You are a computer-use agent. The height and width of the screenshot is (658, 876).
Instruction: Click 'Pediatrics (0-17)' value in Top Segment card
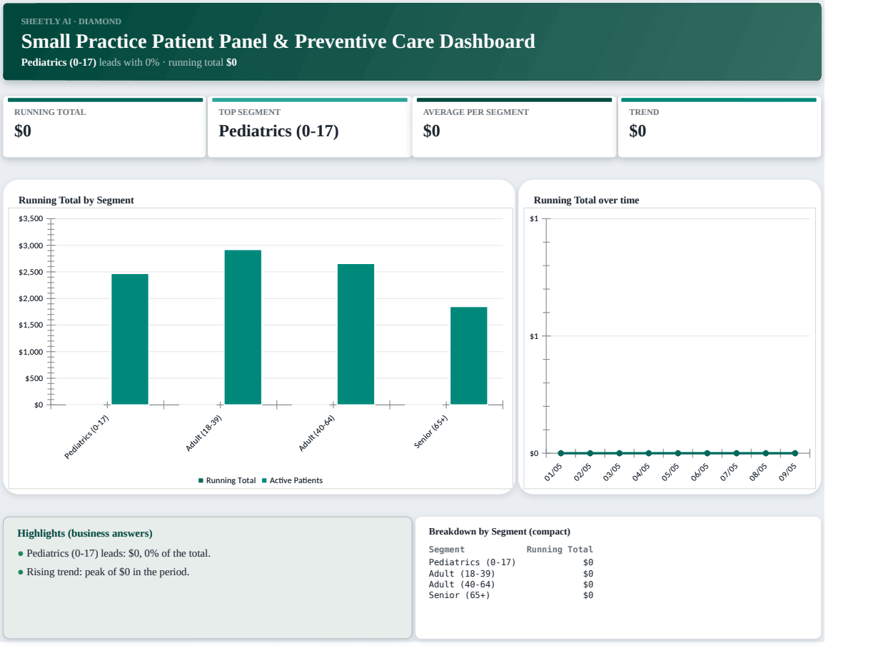click(278, 131)
